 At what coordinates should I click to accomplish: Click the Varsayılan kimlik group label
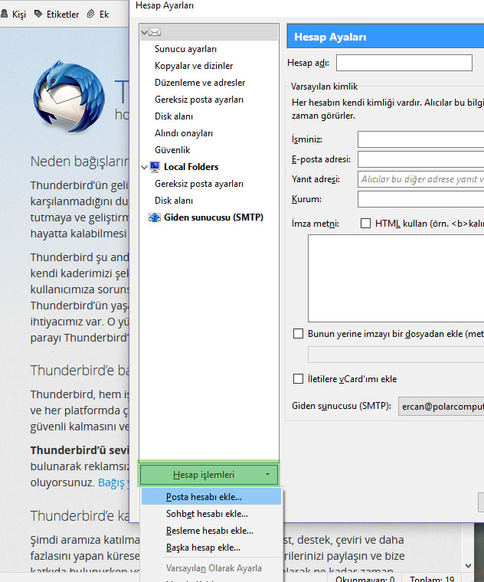coord(324,87)
